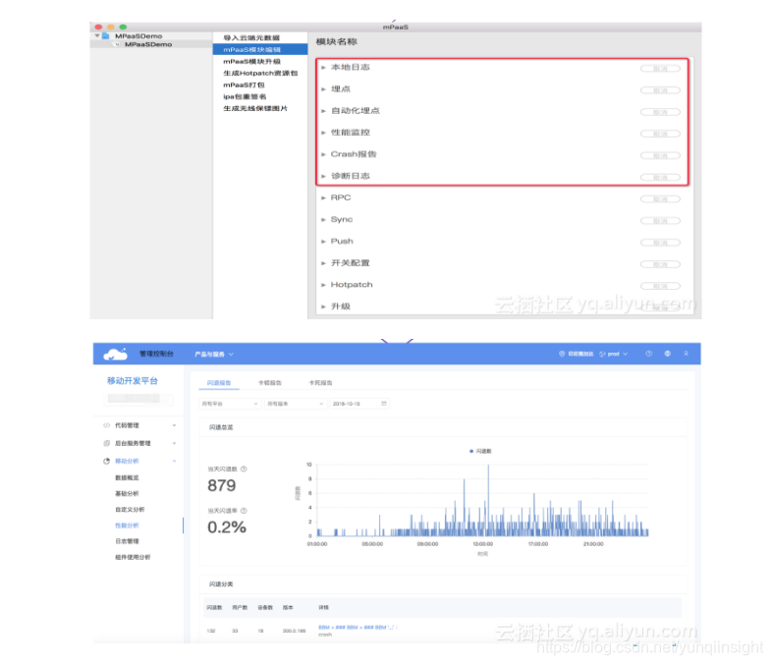Click the MPaaSDemo project folder icon
This screenshot has width=773, height=665.
point(105,36)
